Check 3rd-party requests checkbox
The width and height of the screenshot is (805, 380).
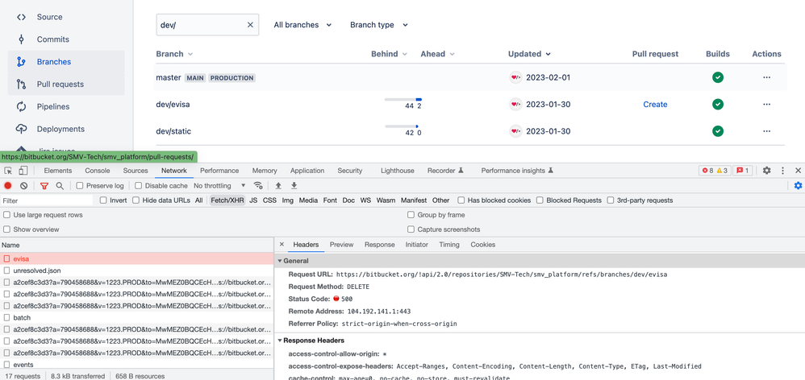[x=611, y=200]
